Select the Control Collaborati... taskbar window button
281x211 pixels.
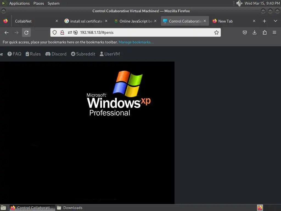pos(32,208)
